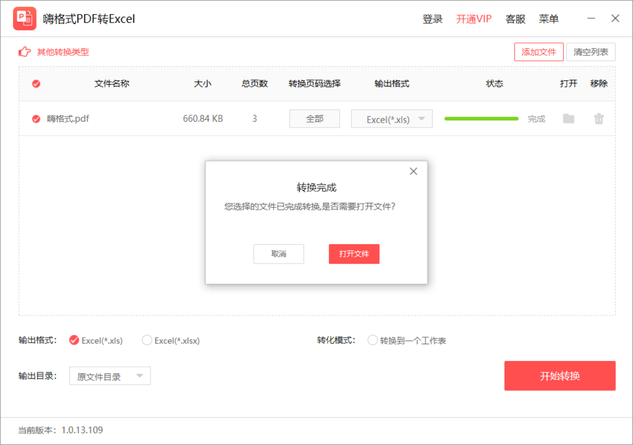Click the 嗨格式 PDF转Excel app logo icon

[x=25, y=18]
